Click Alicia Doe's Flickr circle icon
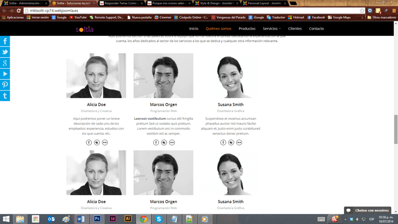 (105, 143)
